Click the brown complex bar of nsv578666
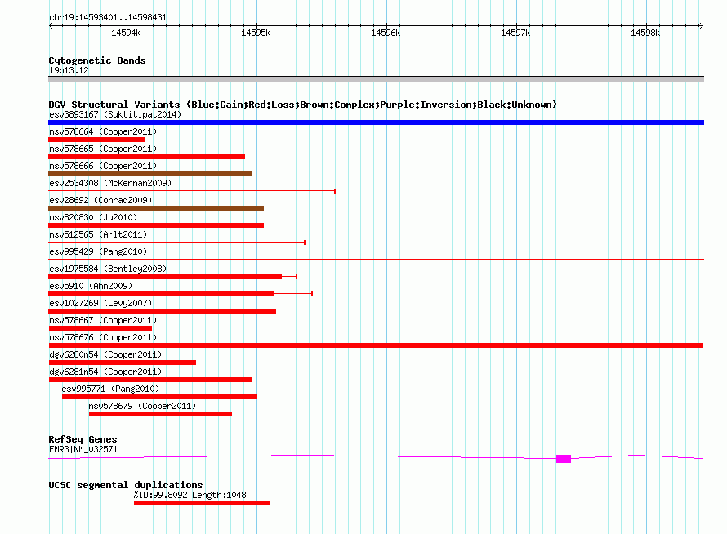Viewport: 727px width, 534px height. click(150, 174)
